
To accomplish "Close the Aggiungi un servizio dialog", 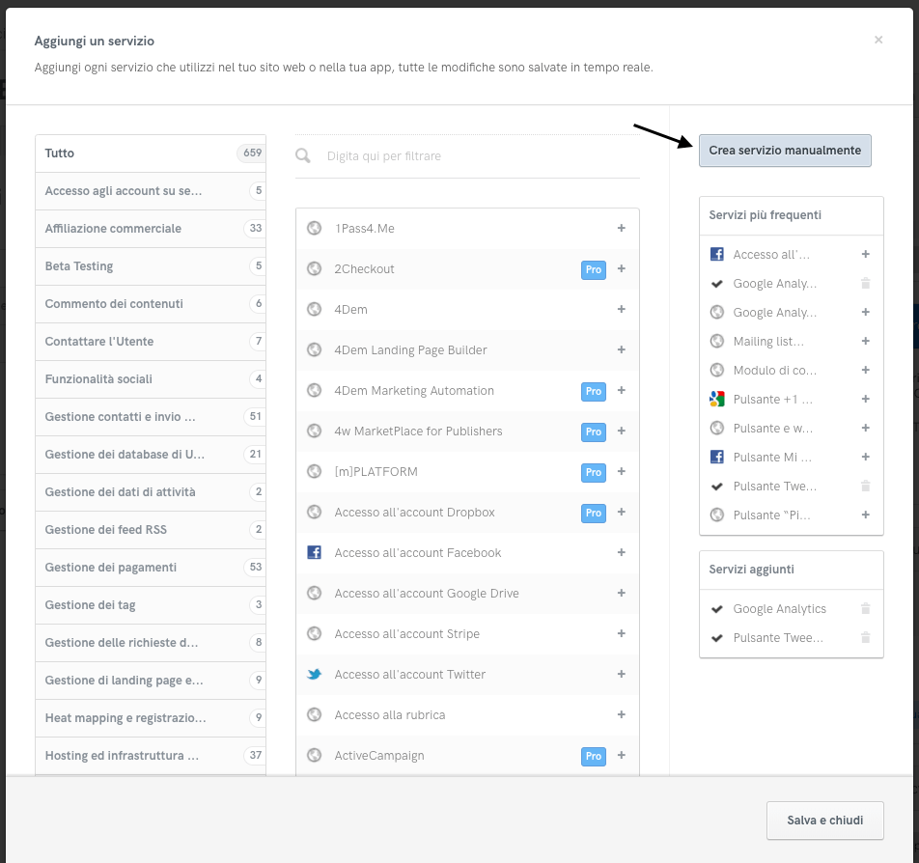I will (x=877, y=40).
